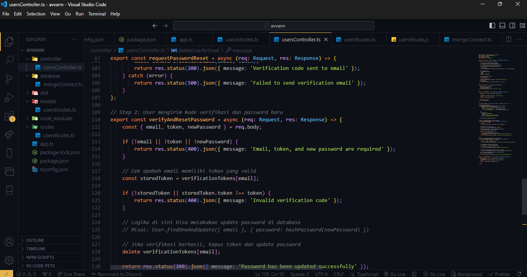Screen dimensions: 527x277
Task: Expand the OUTLINE section
Action: point(35,240)
